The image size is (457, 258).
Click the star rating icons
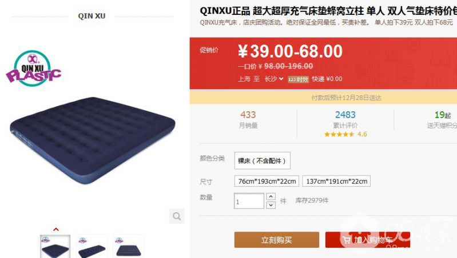(339, 134)
